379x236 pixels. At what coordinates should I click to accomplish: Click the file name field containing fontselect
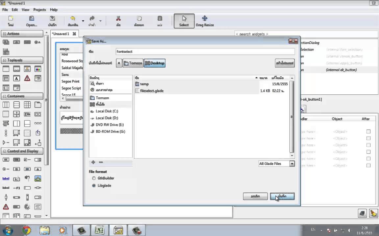pos(205,51)
